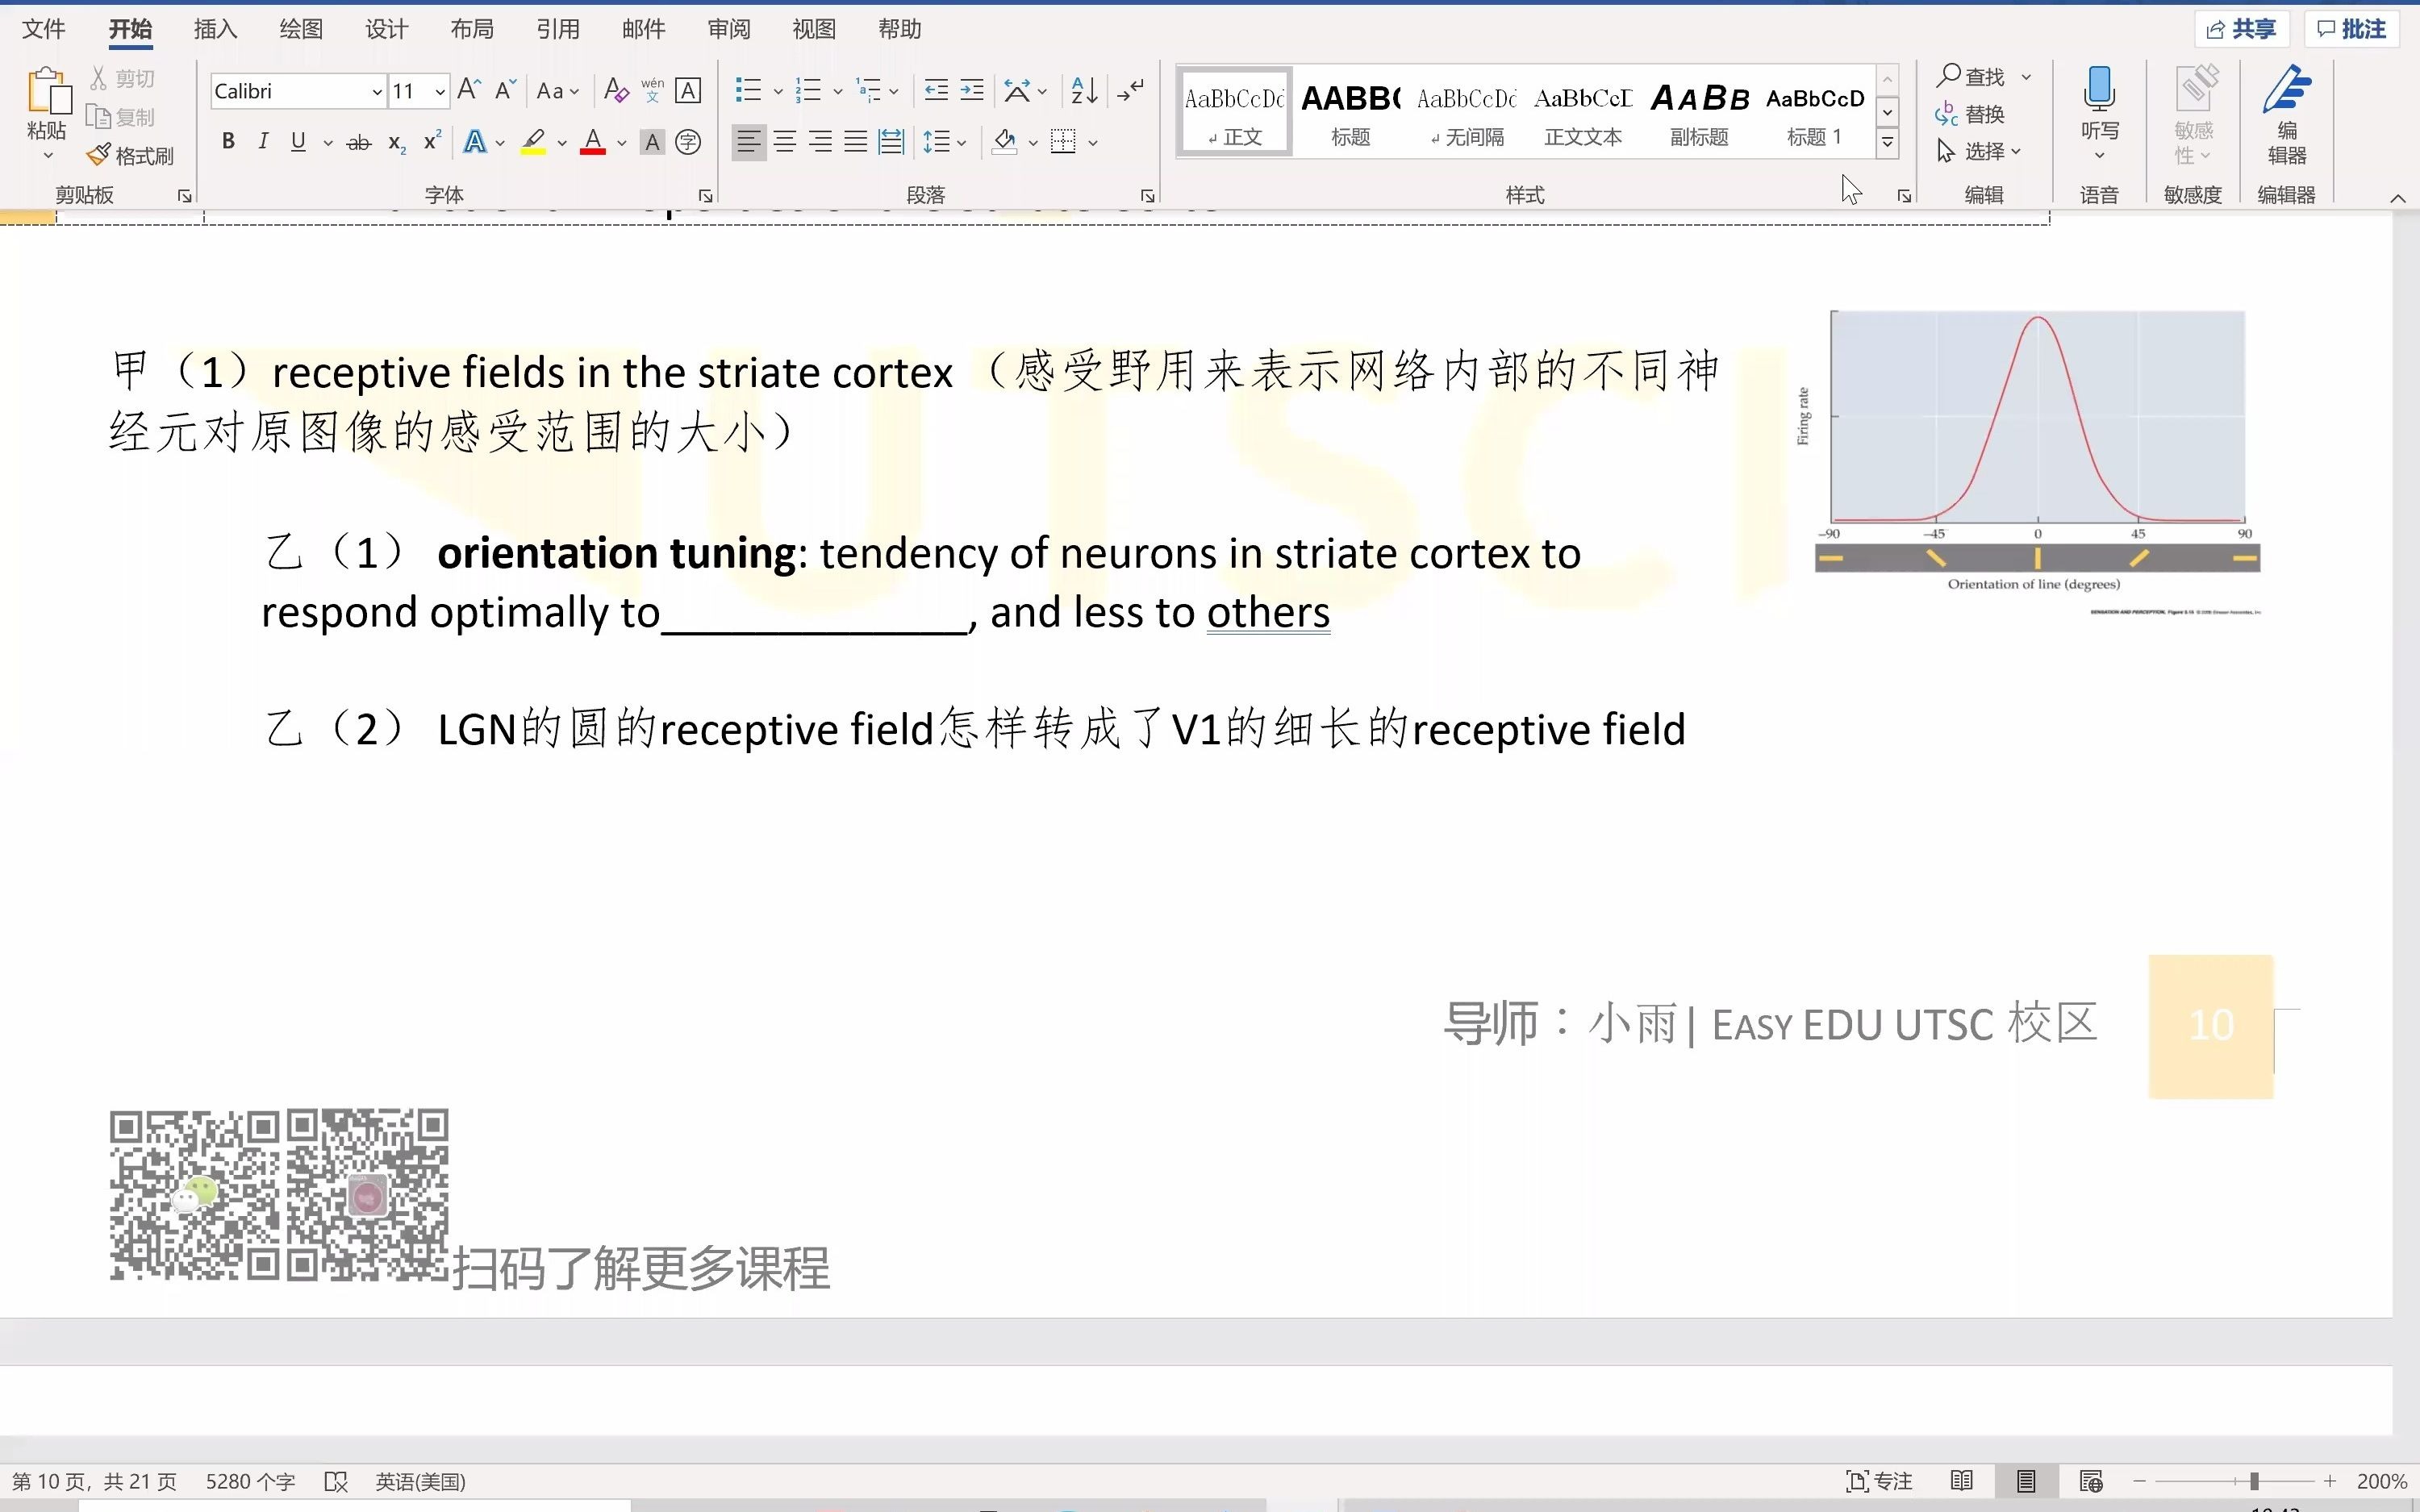Click the Format Painter brush
Screen dimensions: 2420x1512
[130, 155]
